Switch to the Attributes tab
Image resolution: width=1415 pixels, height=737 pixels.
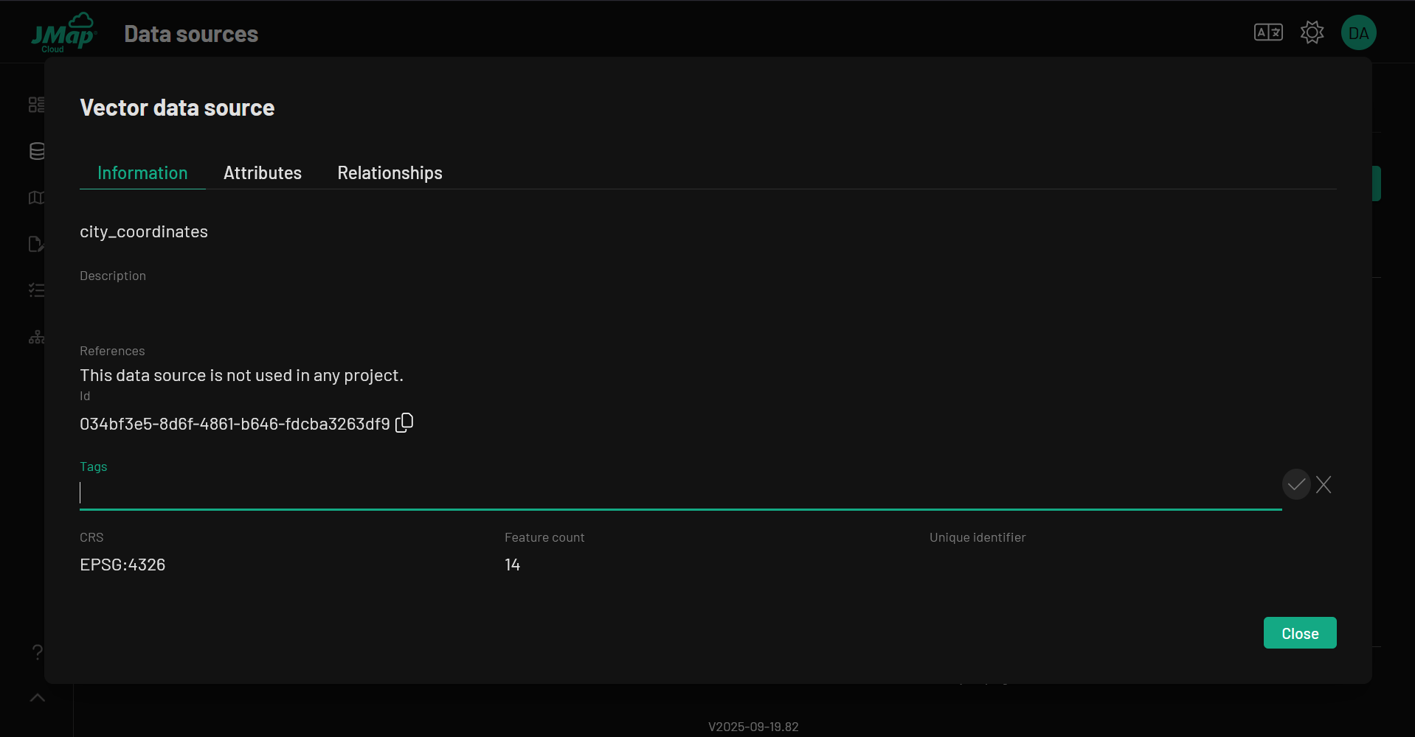[x=263, y=173]
